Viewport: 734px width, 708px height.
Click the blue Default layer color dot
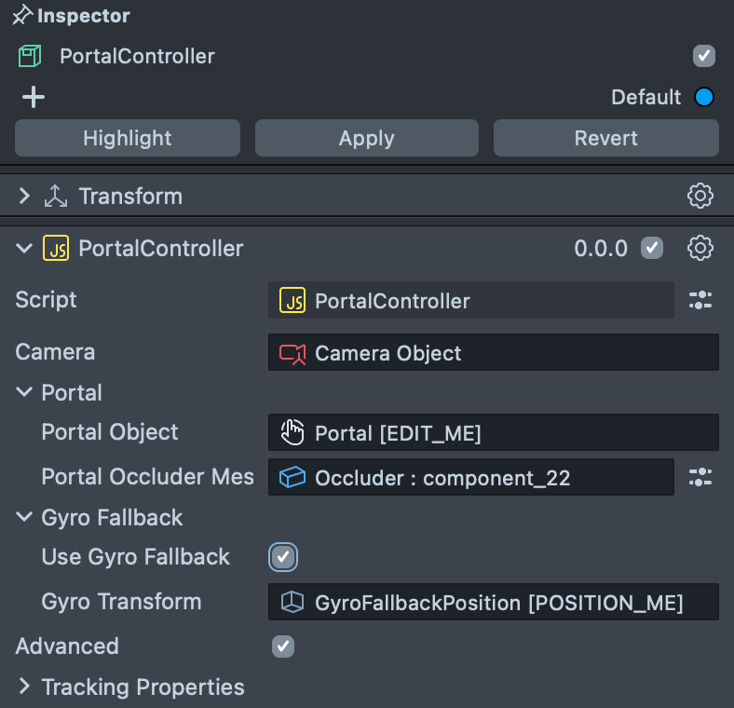(x=704, y=97)
